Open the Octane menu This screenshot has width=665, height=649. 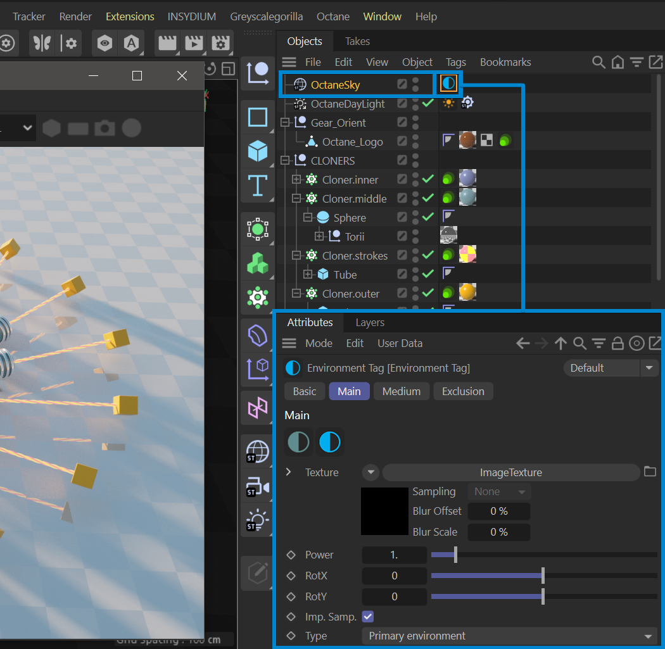332,16
